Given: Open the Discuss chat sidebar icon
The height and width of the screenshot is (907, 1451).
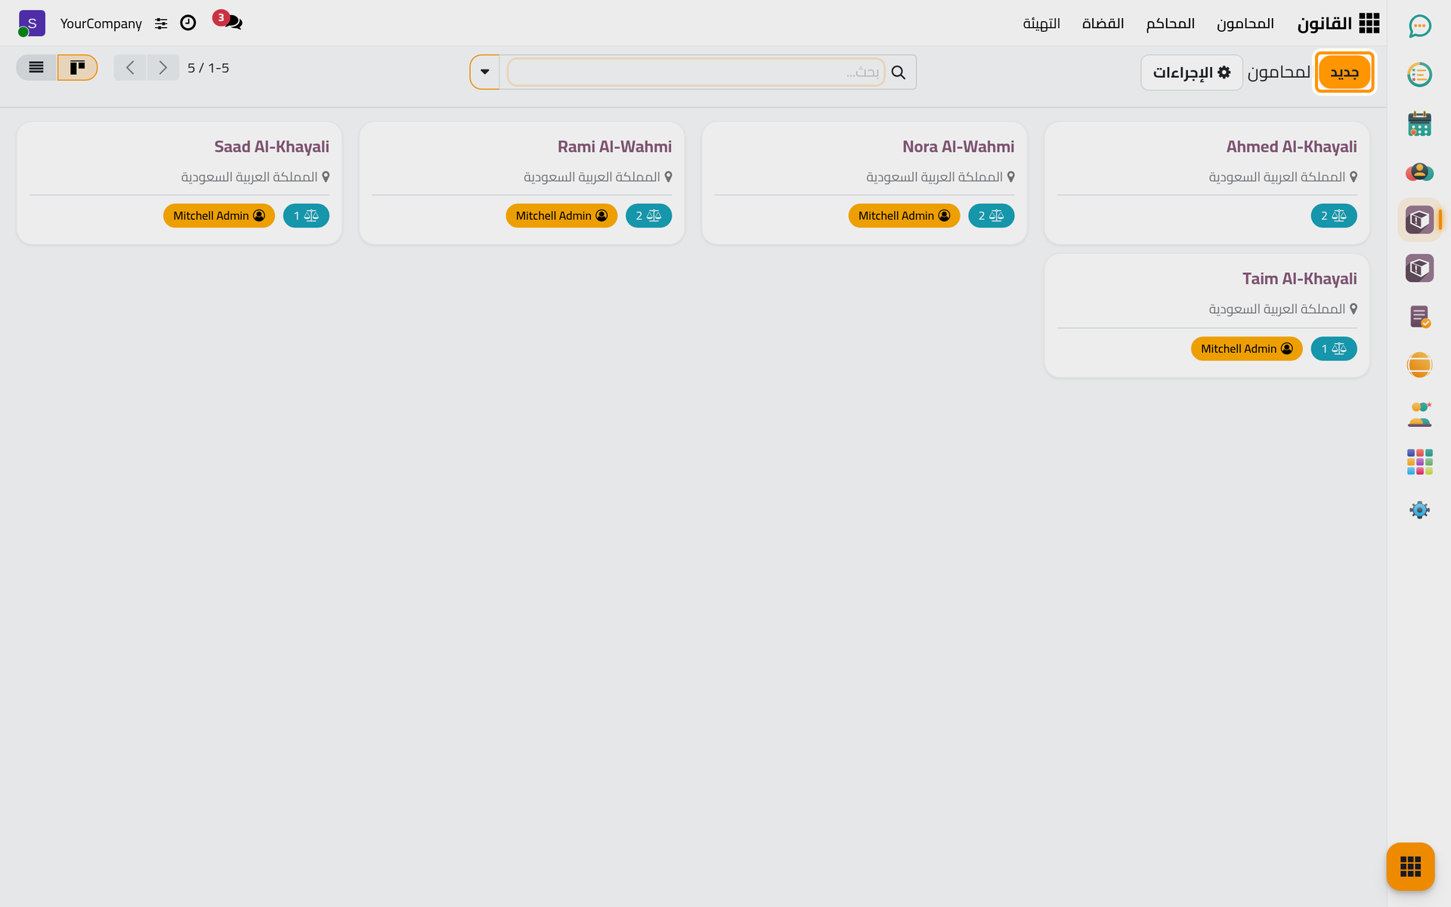Looking at the screenshot, I should click(1419, 26).
